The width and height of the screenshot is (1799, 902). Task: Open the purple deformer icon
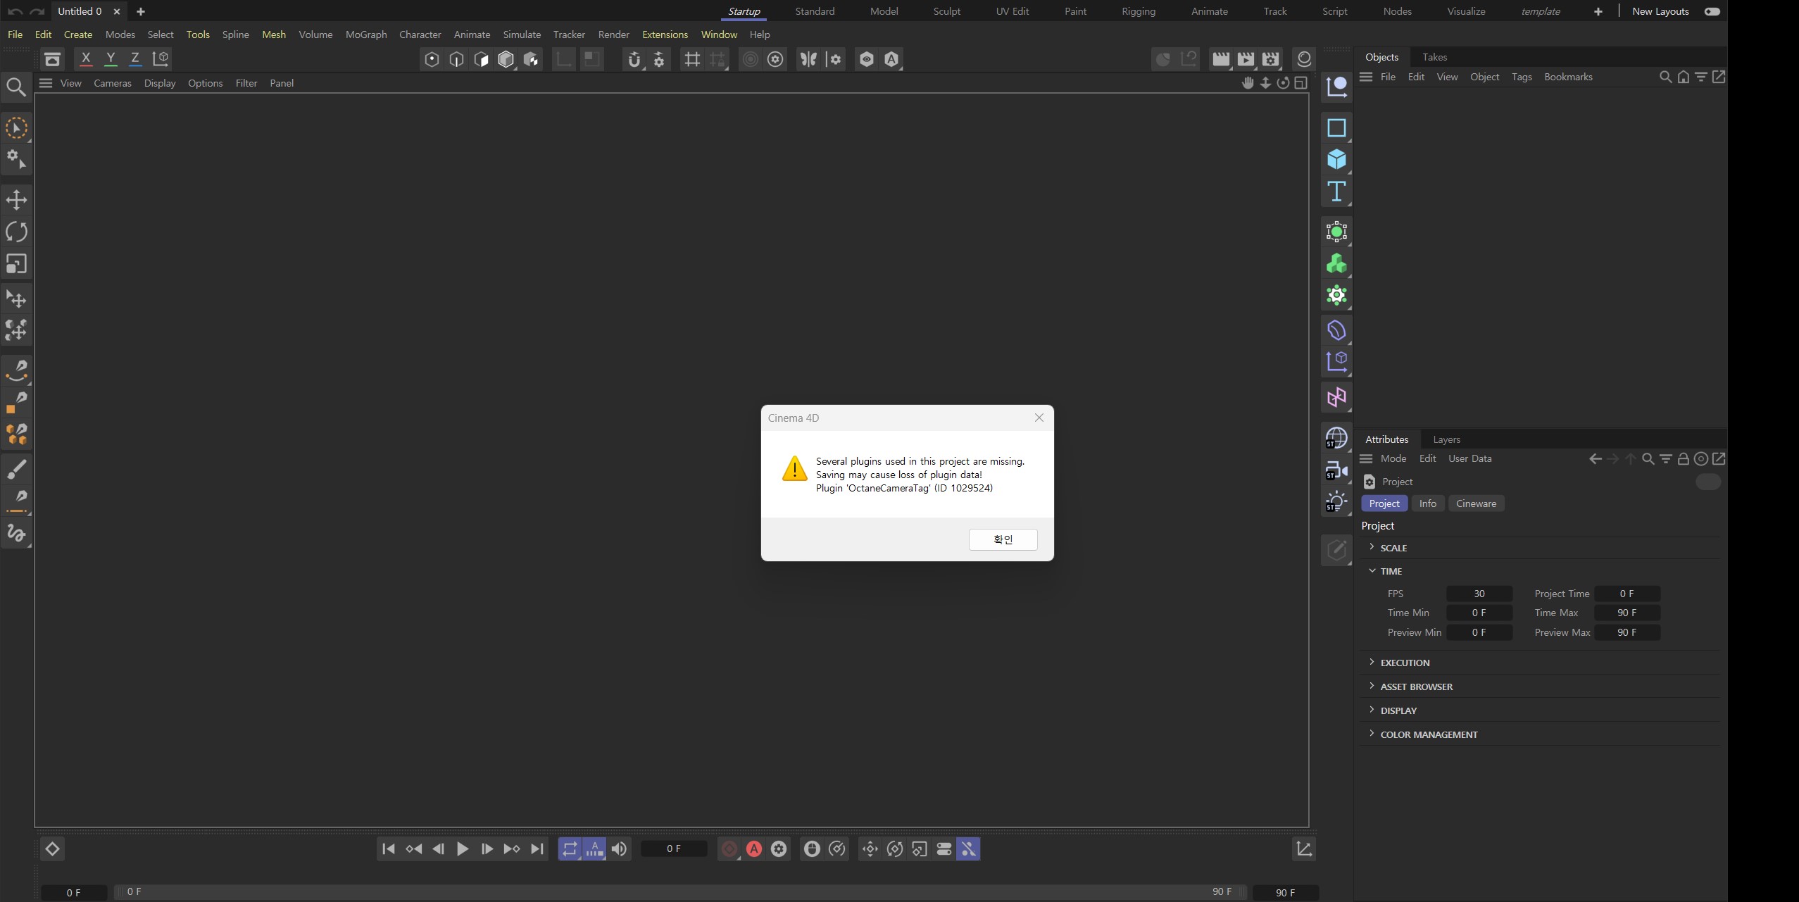coord(1336,330)
